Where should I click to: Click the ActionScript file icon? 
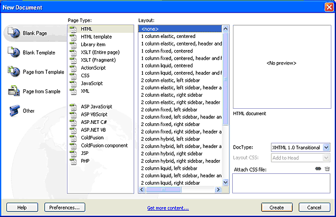pos(73,68)
